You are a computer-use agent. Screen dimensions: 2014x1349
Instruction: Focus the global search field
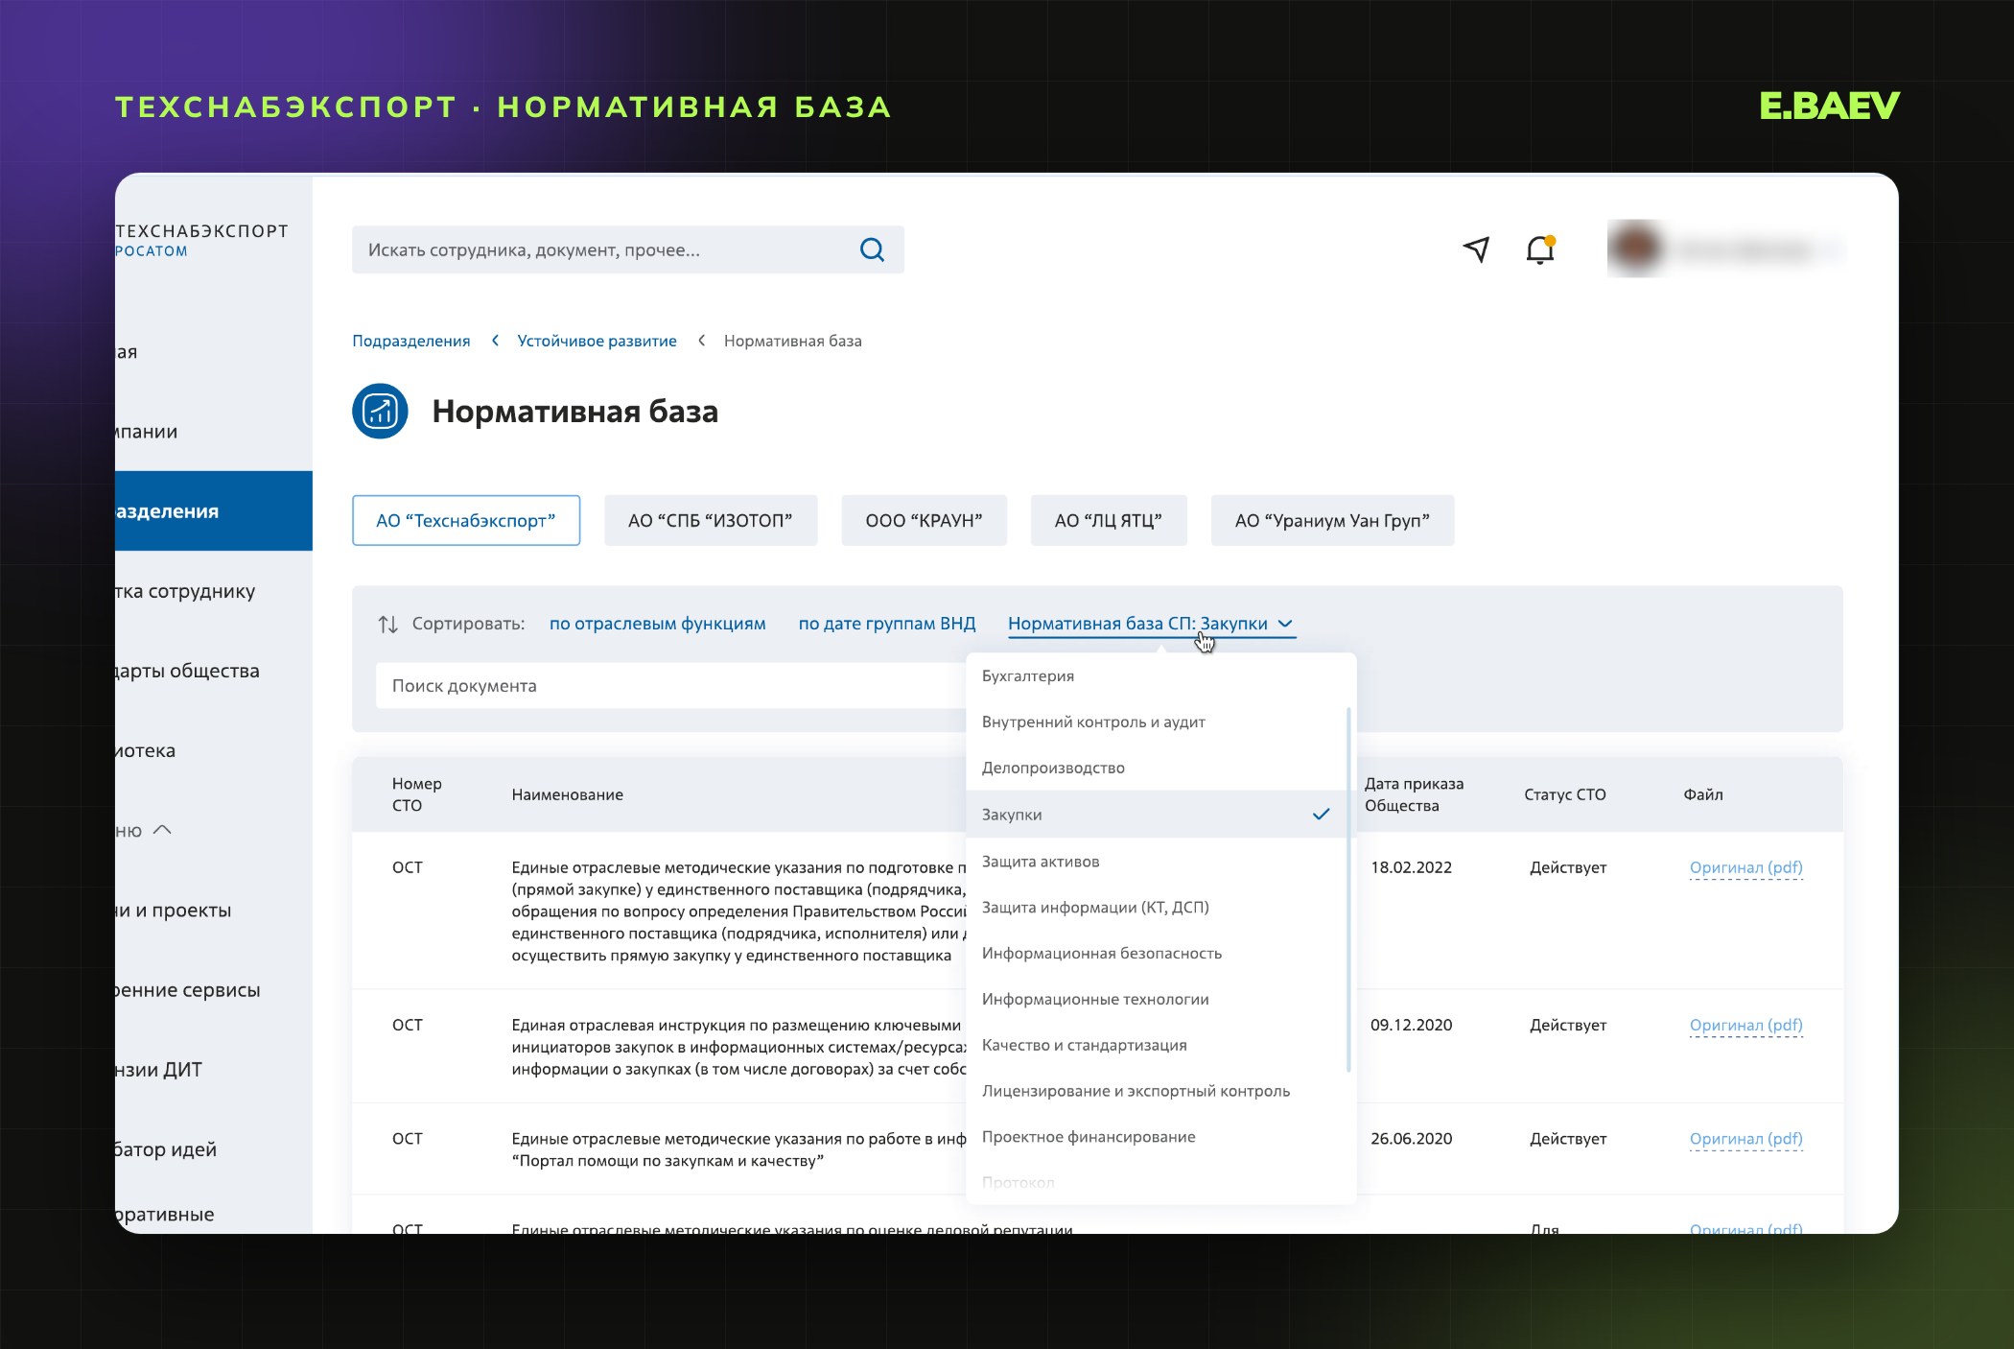[627, 249]
